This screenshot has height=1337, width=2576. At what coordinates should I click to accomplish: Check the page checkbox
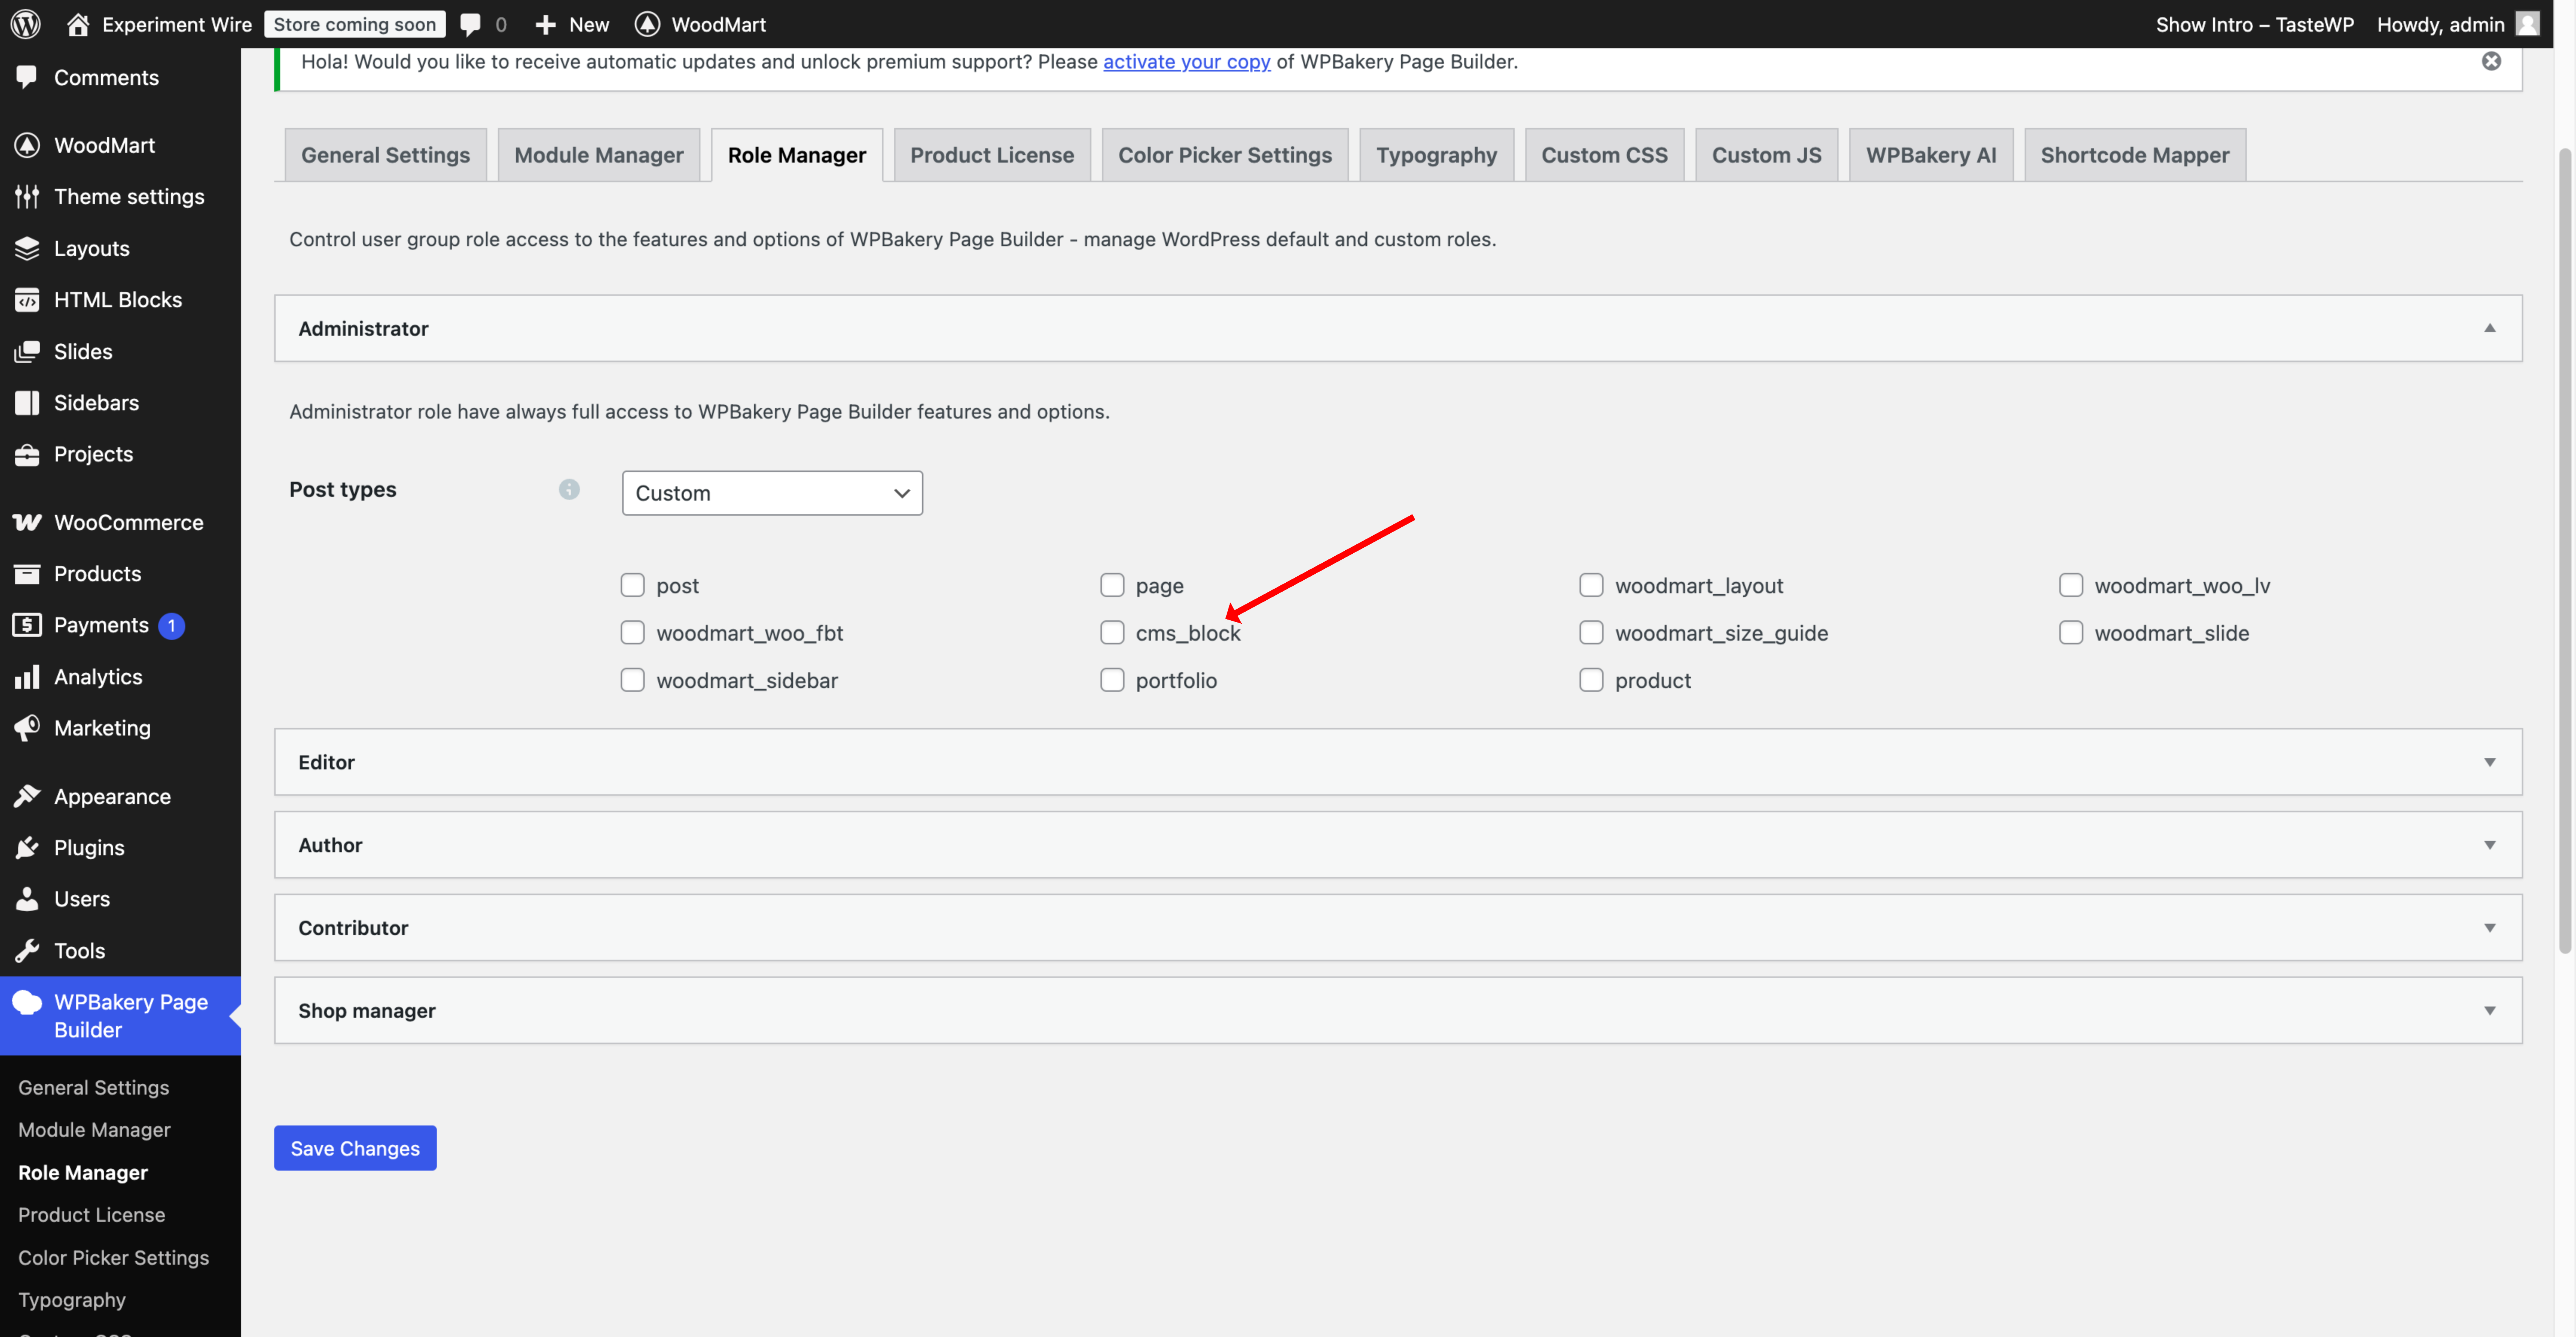[1112, 586]
